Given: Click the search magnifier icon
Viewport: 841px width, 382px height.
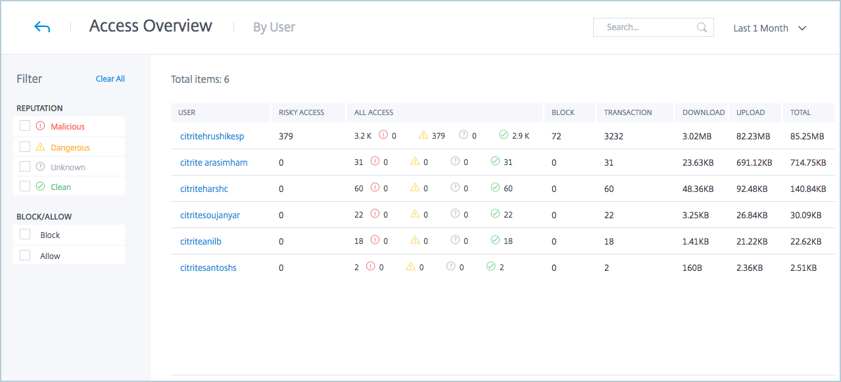Looking at the screenshot, I should pyautogui.click(x=702, y=28).
